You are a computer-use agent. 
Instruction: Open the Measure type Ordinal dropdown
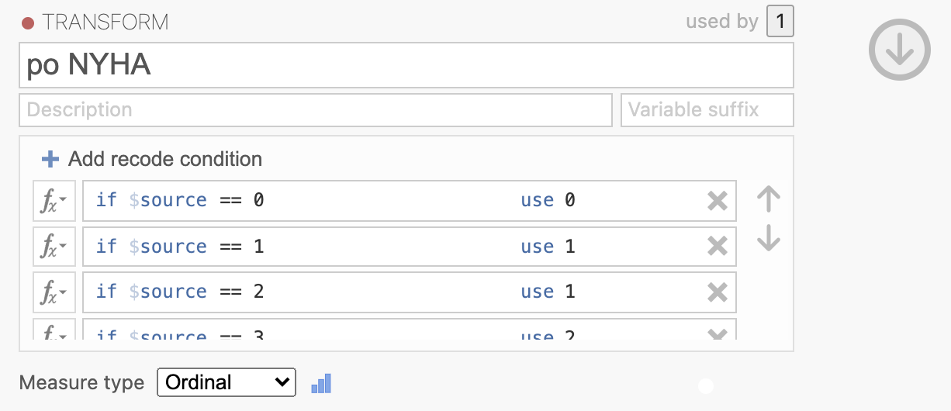(227, 382)
